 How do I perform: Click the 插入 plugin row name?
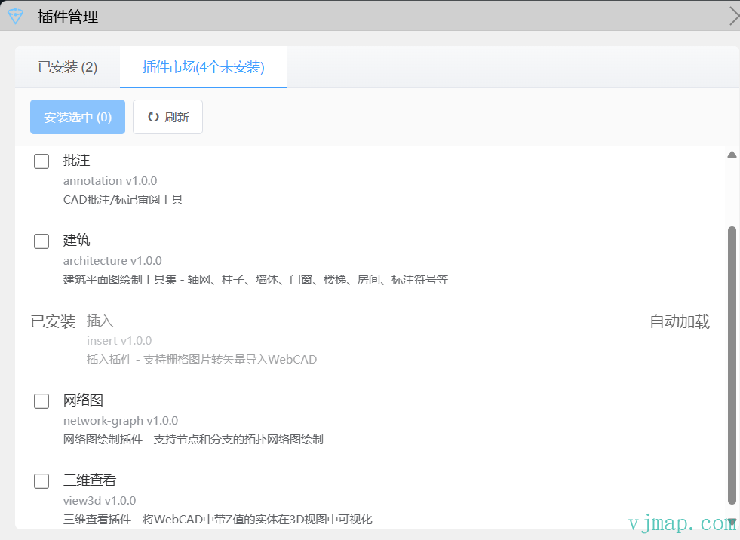[x=100, y=321]
